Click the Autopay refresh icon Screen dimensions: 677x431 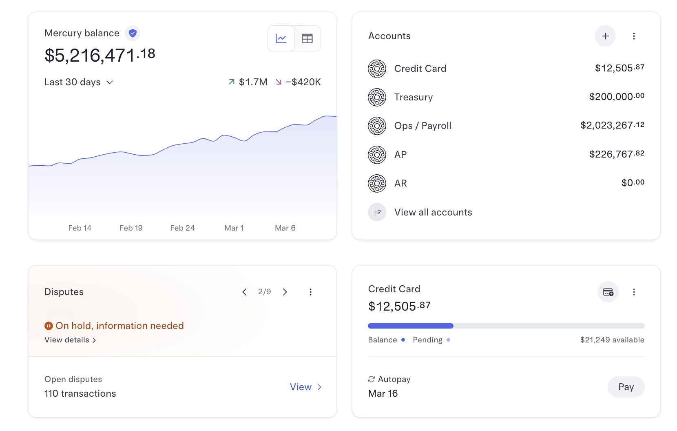click(x=371, y=379)
